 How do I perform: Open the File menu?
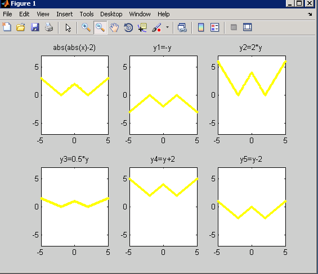[7, 14]
